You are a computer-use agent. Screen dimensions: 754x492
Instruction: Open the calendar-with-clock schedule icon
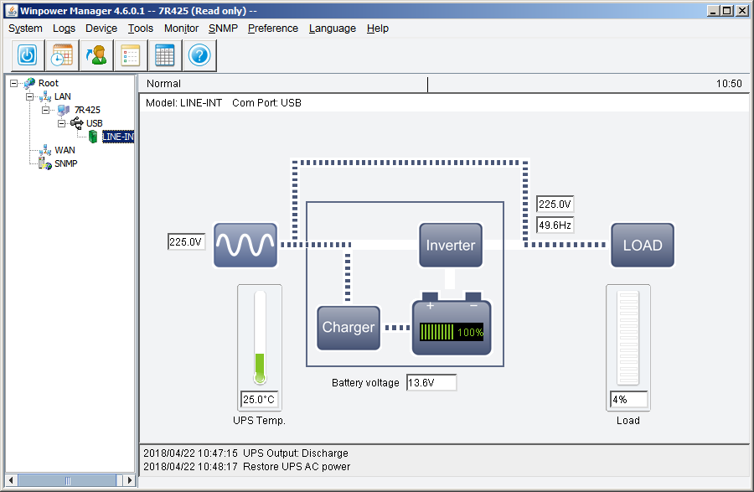pos(62,56)
